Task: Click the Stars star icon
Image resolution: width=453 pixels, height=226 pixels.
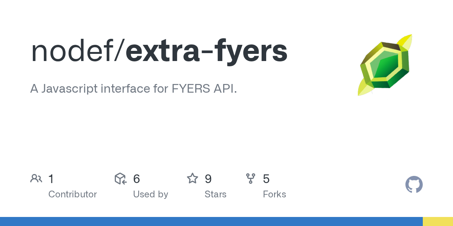Action: [193, 179]
